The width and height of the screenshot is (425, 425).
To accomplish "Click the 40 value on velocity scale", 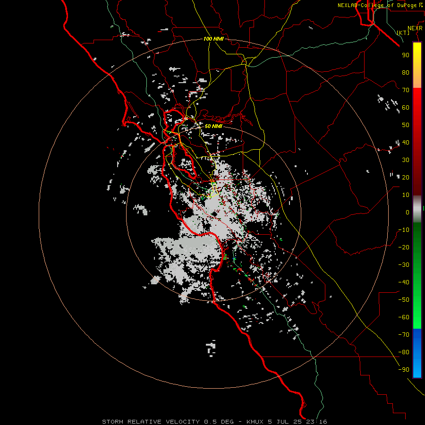I will [x=406, y=142].
